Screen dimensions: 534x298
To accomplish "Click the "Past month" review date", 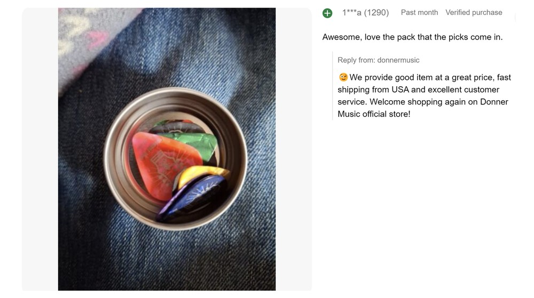I will point(419,12).
